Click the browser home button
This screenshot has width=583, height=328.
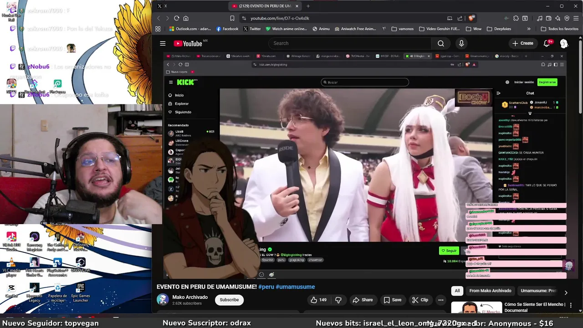(186, 18)
